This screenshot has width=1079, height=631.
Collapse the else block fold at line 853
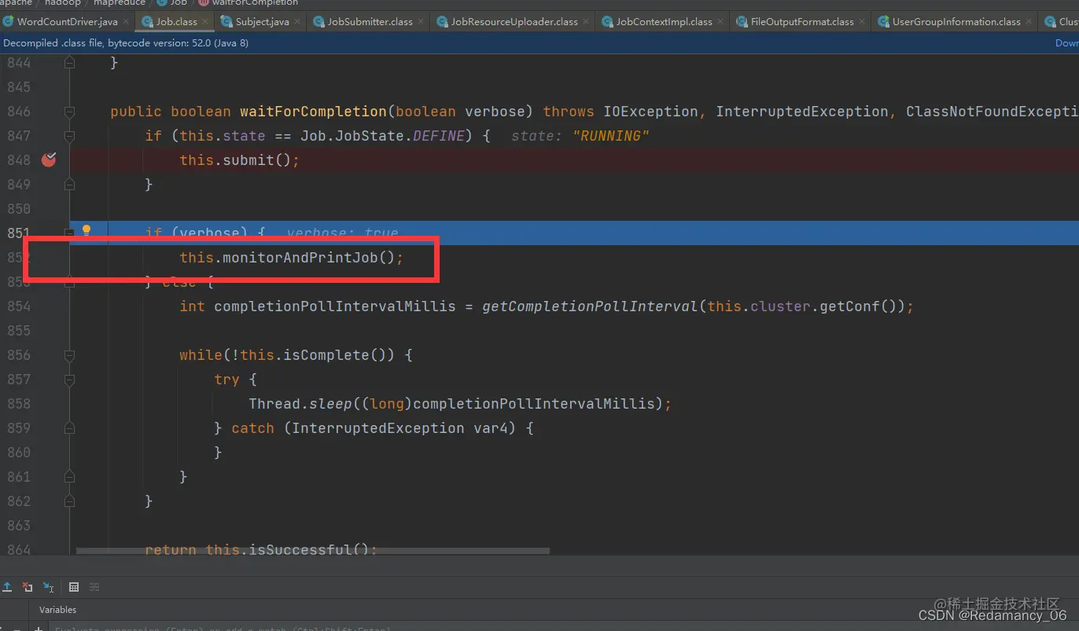[x=69, y=281]
